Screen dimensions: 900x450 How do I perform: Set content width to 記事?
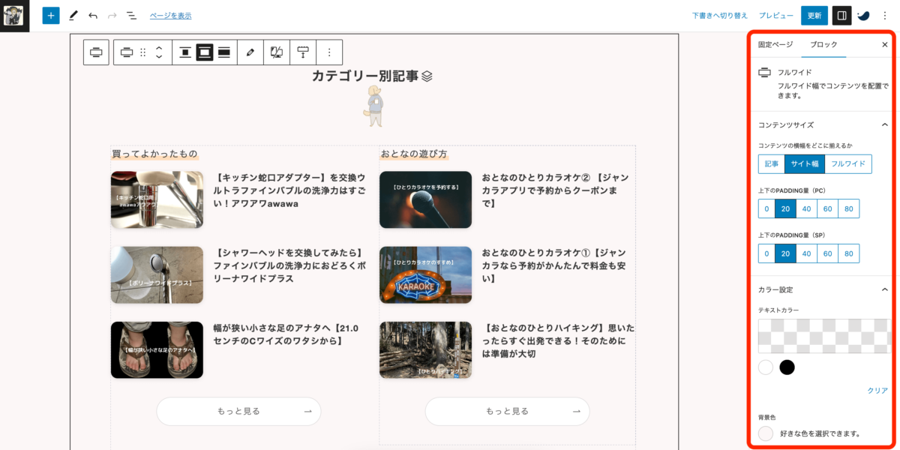(x=772, y=163)
